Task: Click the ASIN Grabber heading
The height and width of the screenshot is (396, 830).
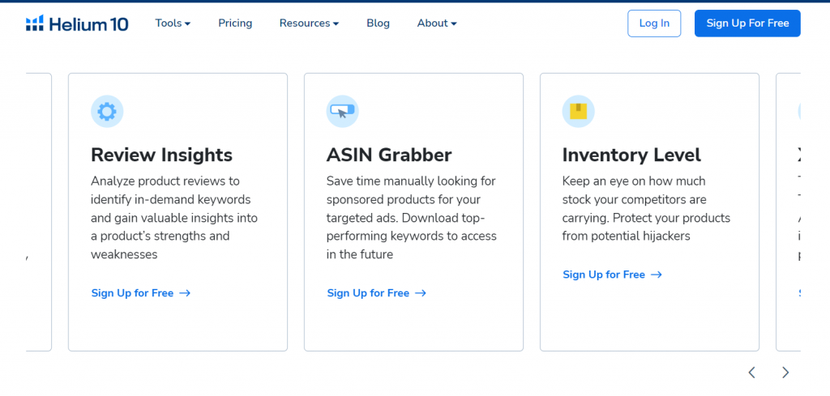Action: click(x=389, y=155)
